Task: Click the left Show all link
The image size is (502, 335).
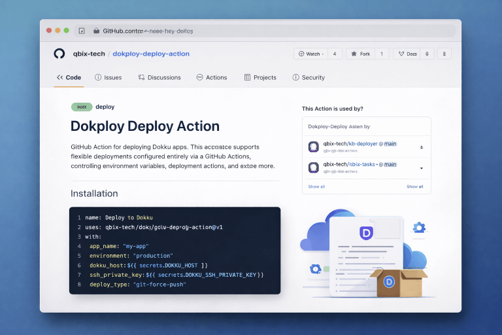Action: [x=316, y=186]
